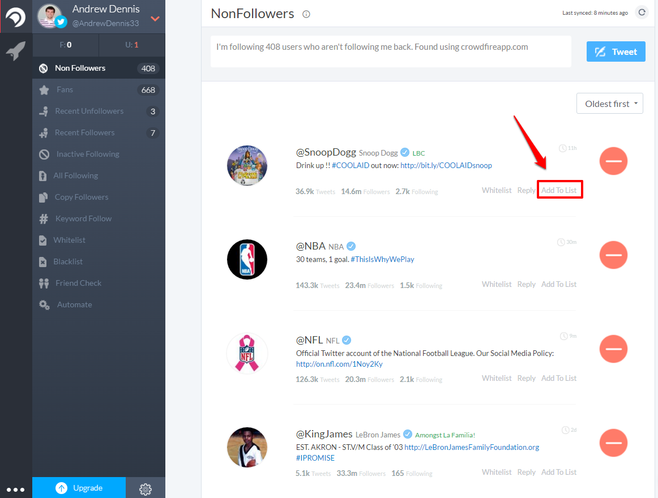Go to Recent Followers

click(x=99, y=132)
